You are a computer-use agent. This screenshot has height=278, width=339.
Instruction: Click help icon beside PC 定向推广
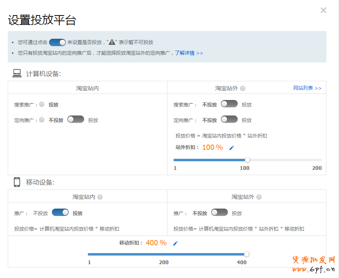(42, 120)
